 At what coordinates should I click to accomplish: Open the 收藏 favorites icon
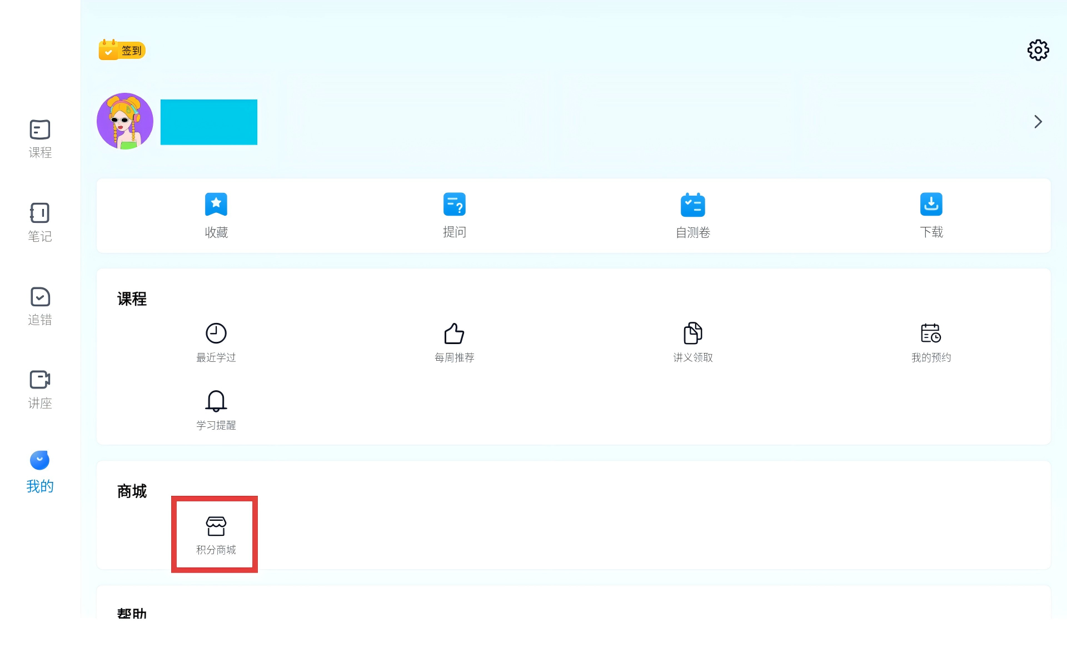point(216,205)
